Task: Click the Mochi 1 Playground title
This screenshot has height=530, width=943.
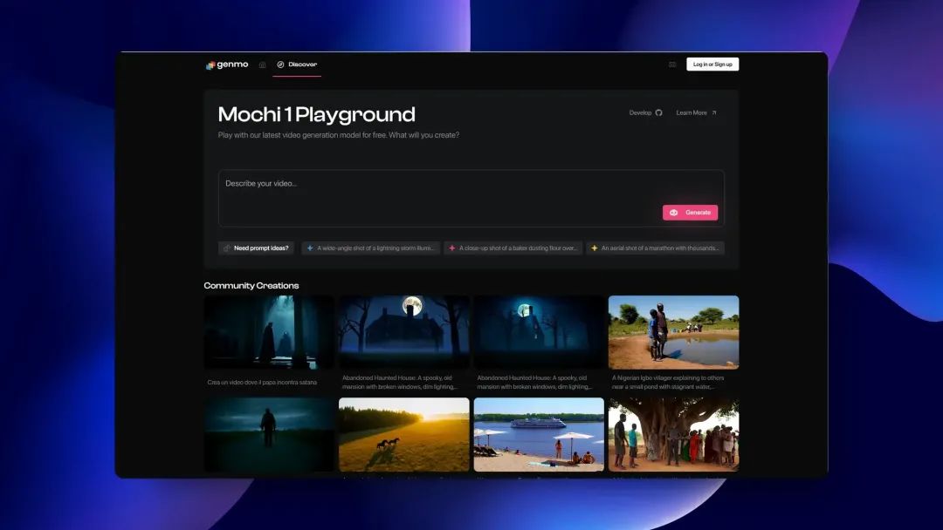Action: pos(316,114)
